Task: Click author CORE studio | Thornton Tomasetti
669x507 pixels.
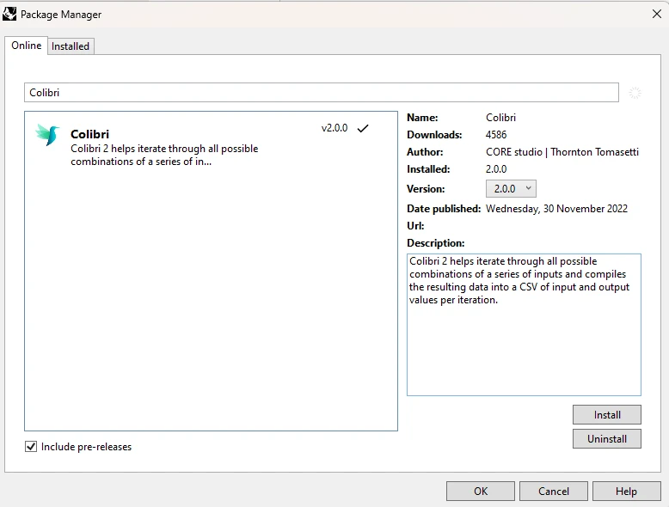Action: point(562,152)
